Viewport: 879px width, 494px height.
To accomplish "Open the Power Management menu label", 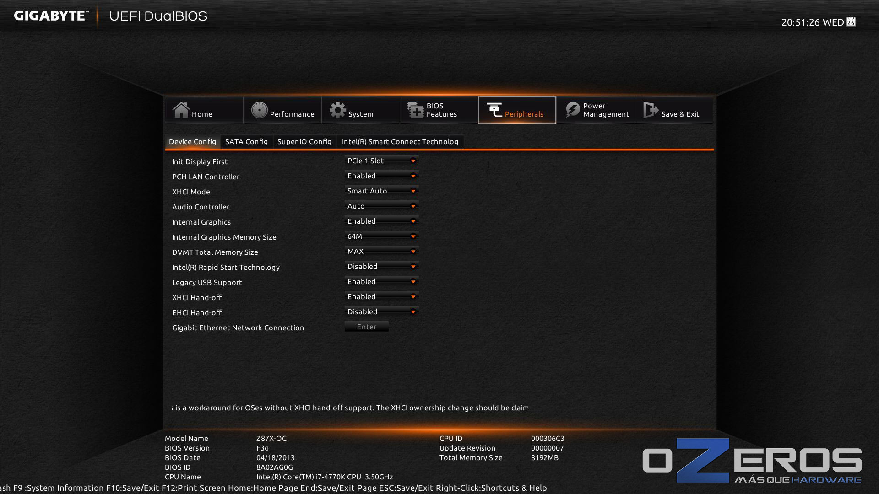I will 606,110.
